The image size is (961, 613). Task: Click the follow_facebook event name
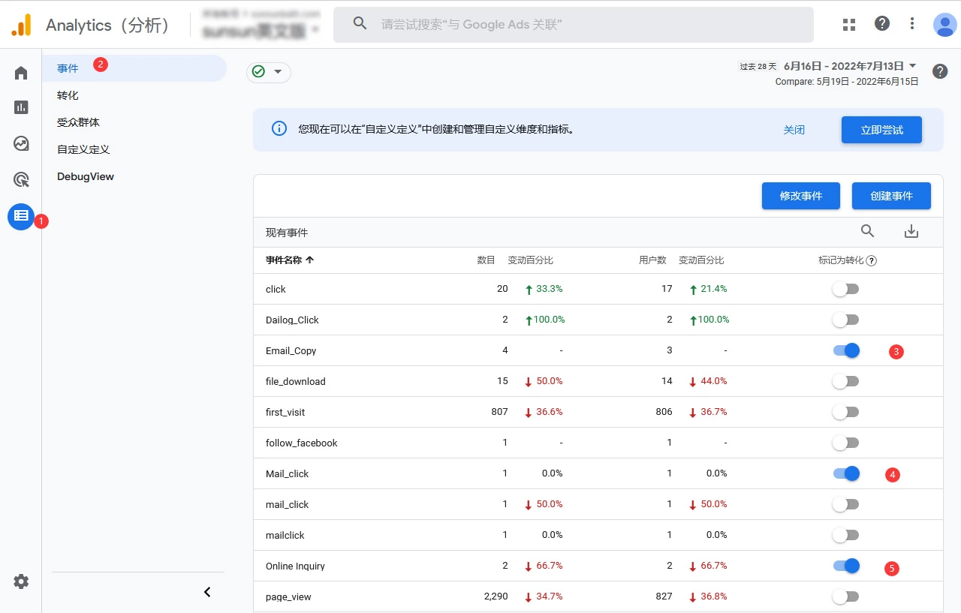pyautogui.click(x=301, y=443)
